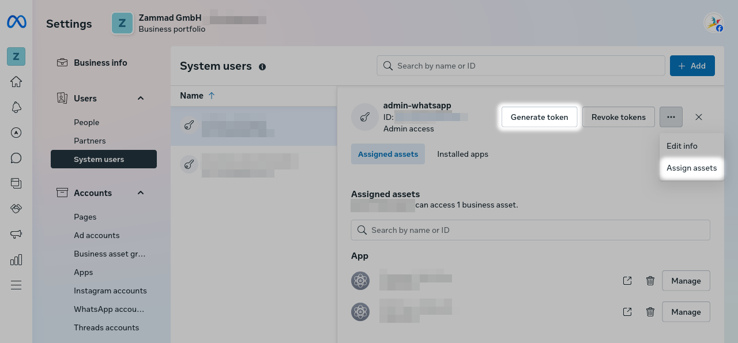Delete second app using trash icon
The width and height of the screenshot is (738, 343).
tap(650, 312)
